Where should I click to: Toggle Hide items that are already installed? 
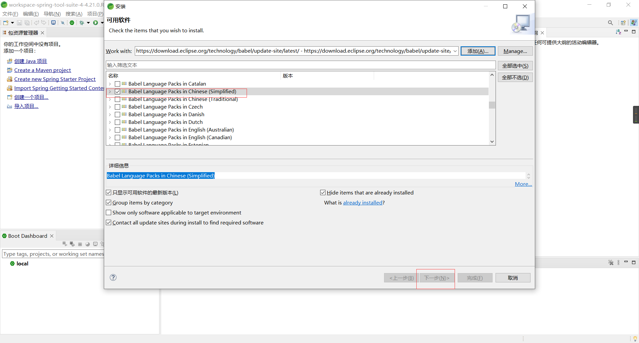point(323,192)
